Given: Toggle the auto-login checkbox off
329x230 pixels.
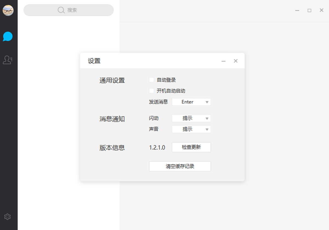Looking at the screenshot, I should pos(151,80).
